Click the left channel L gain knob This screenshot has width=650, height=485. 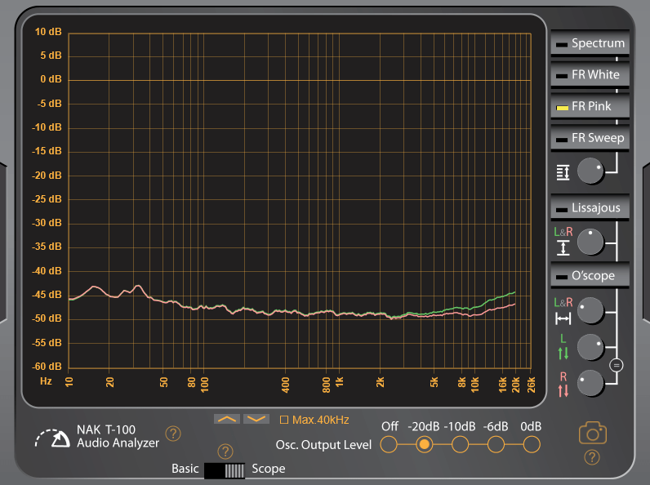[590, 347]
